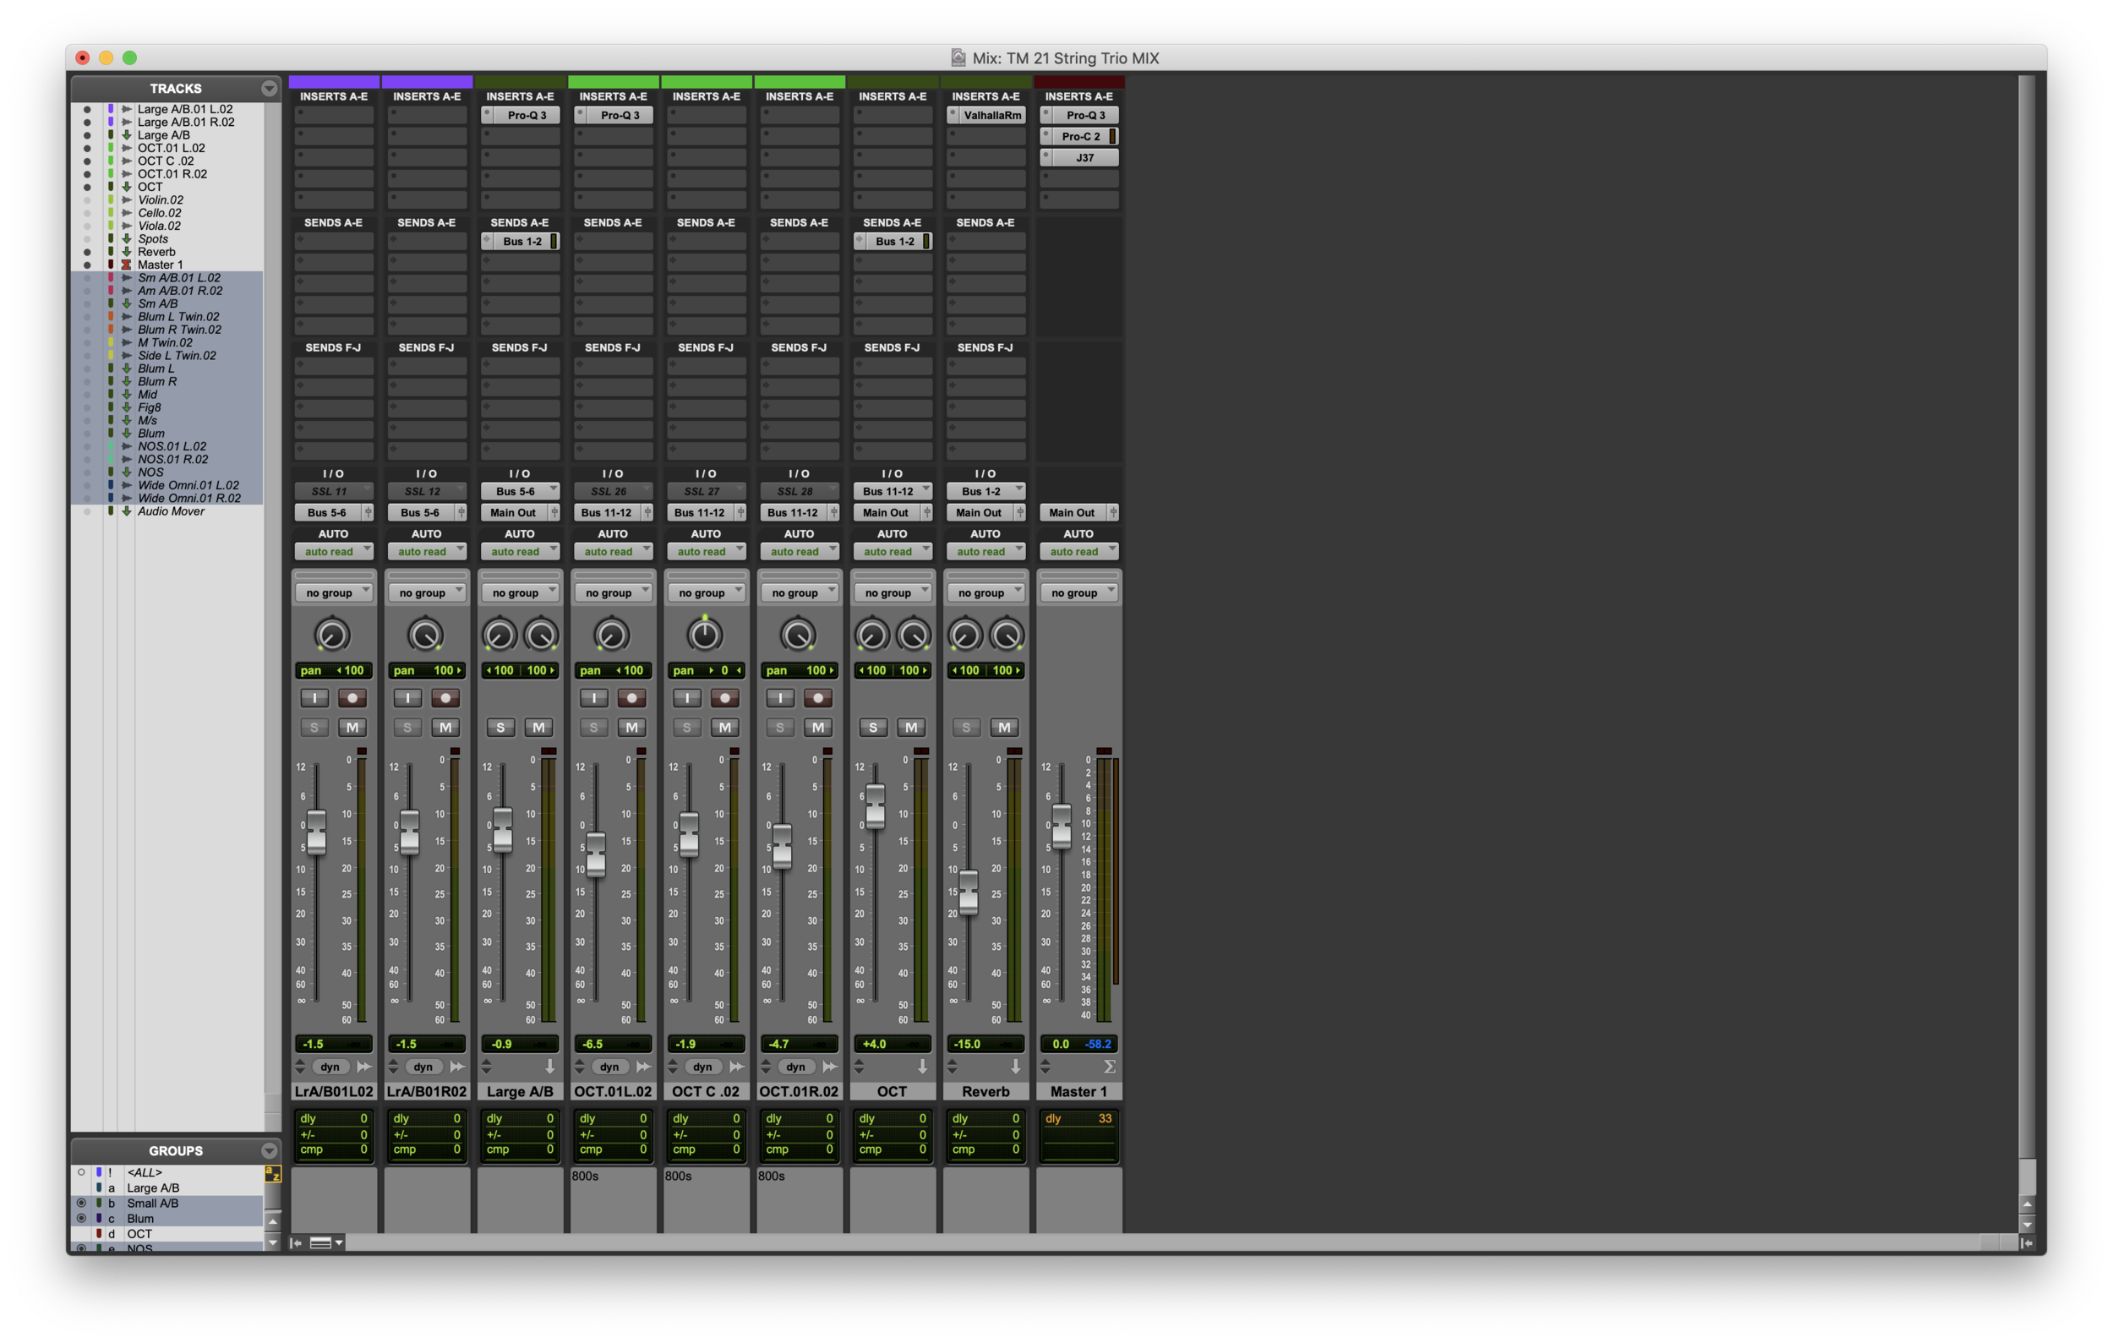Image resolution: width=2113 pixels, height=1343 pixels.
Task: Click the centered pan knob on OCT C .02
Action: coord(705,635)
